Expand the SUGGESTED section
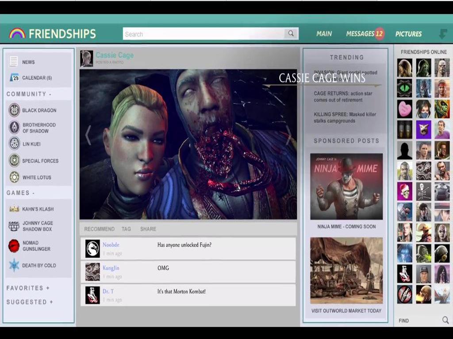This screenshot has width=453, height=339. point(30,302)
